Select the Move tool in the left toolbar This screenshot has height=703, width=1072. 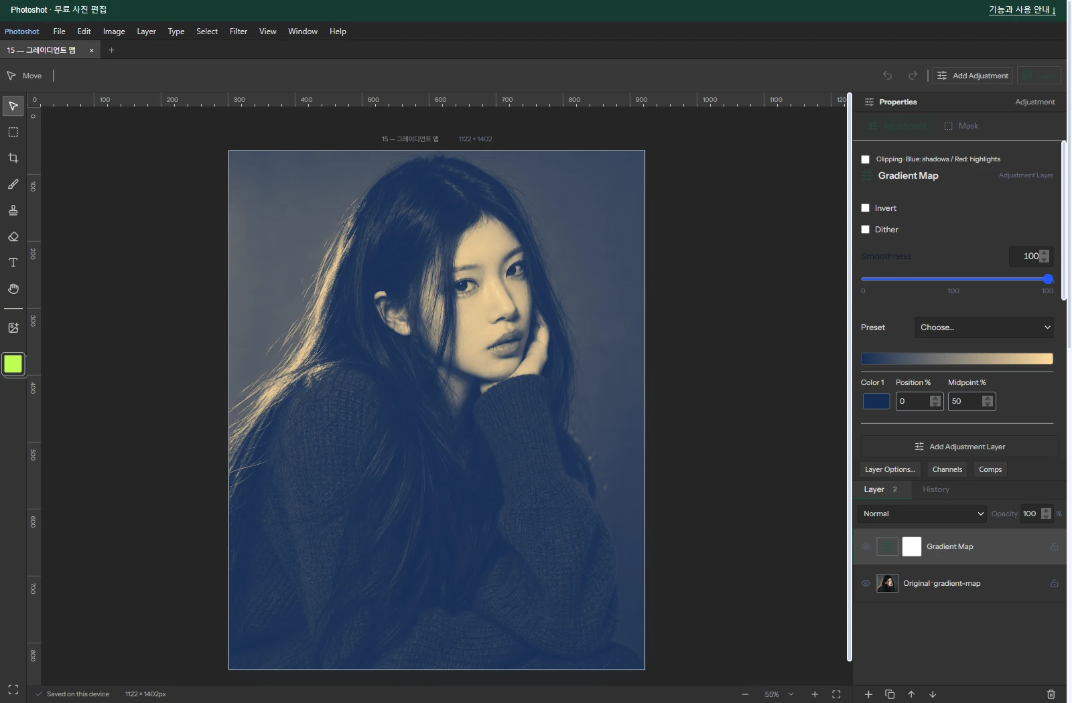point(13,106)
